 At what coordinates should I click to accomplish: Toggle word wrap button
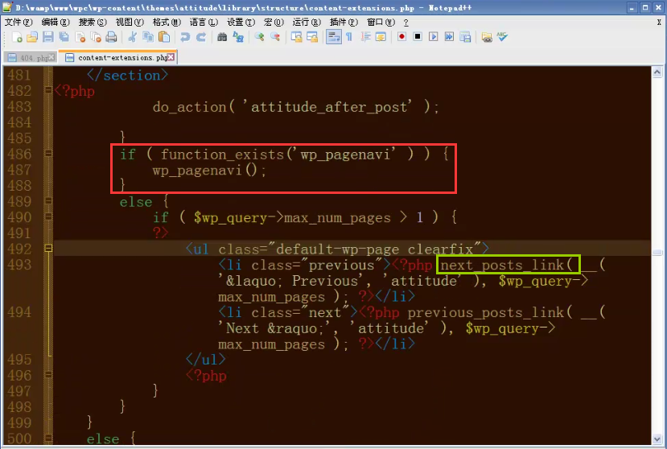(333, 37)
